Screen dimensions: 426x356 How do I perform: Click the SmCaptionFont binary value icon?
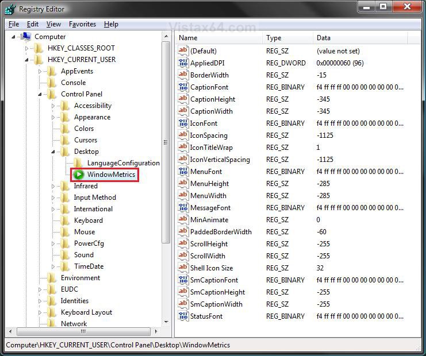click(x=183, y=280)
